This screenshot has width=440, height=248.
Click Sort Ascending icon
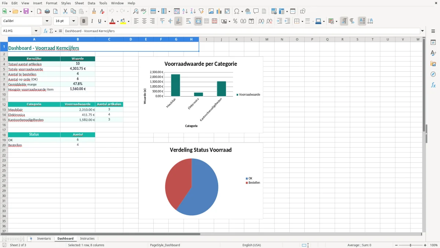185,11
